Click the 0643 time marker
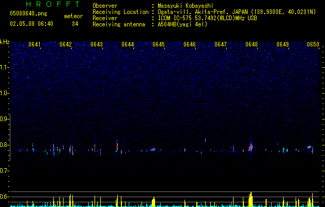Screen dimensions: 325x207 [97, 45]
